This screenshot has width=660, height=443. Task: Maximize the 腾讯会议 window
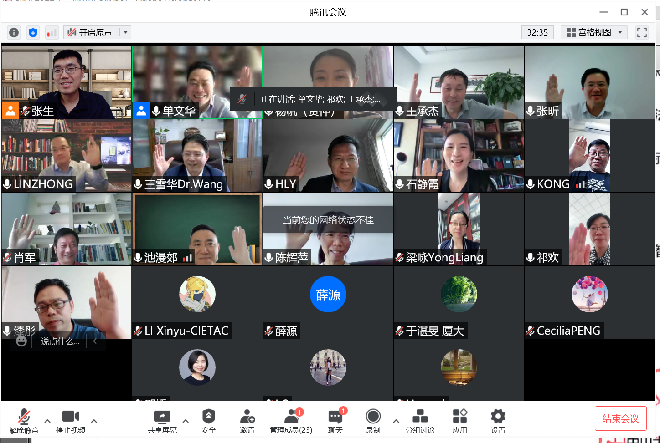(624, 12)
